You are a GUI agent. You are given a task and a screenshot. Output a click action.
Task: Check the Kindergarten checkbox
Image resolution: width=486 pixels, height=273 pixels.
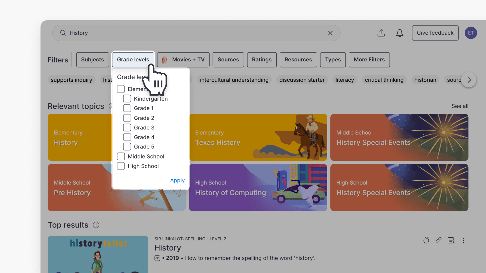tap(127, 99)
